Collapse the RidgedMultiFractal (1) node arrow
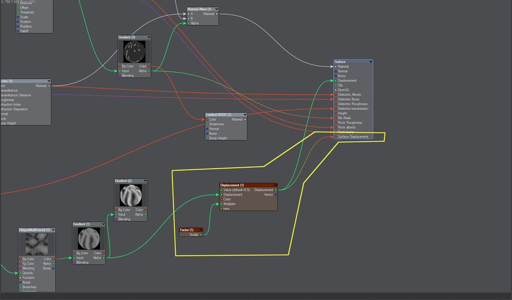Image resolution: width=512 pixels, height=300 pixels. pyautogui.click(x=53, y=230)
